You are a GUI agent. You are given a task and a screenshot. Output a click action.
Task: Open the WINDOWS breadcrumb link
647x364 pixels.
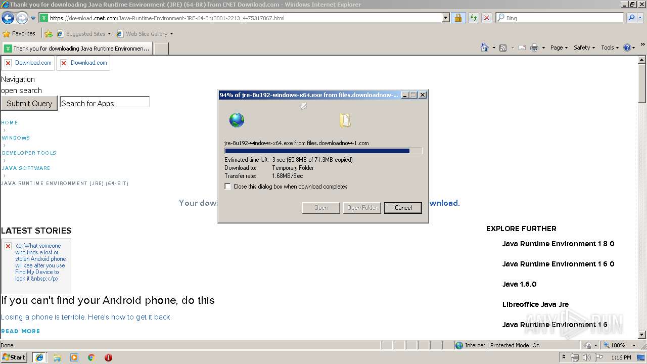click(x=16, y=138)
